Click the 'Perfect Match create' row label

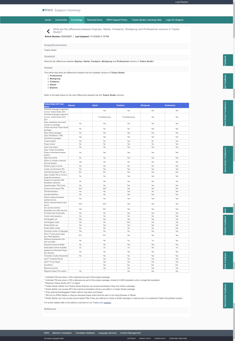pos(52,228)
